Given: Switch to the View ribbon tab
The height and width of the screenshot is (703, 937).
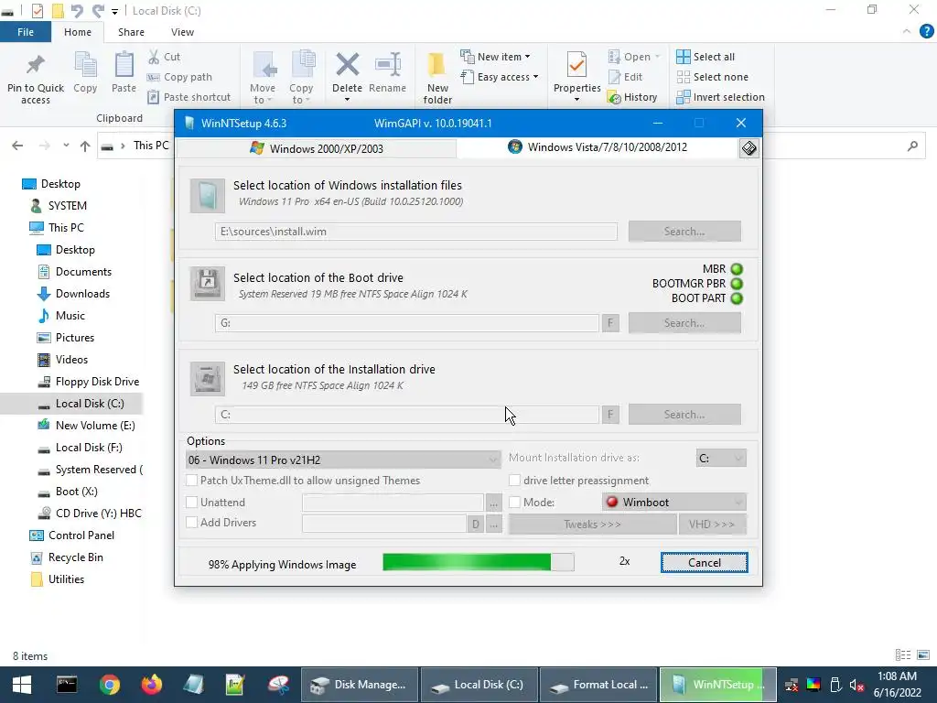Looking at the screenshot, I should click(182, 32).
